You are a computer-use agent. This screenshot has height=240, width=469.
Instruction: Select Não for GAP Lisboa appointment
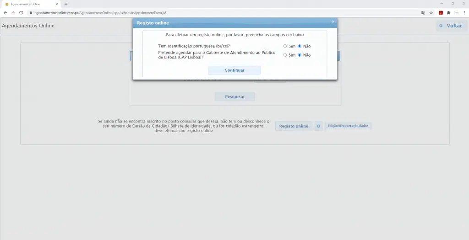pyautogui.click(x=300, y=55)
